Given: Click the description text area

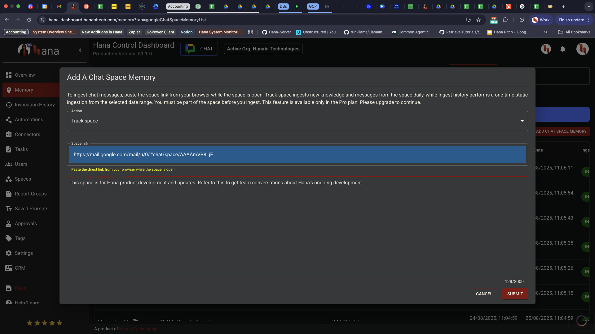Looking at the screenshot, I should point(297,227).
